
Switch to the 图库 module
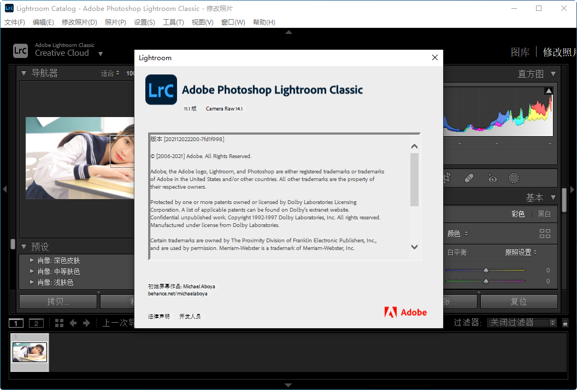(x=520, y=51)
